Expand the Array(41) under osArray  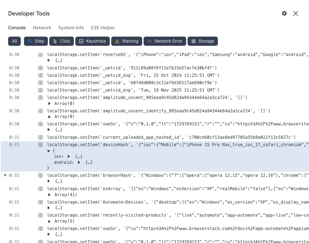pos(49,195)
